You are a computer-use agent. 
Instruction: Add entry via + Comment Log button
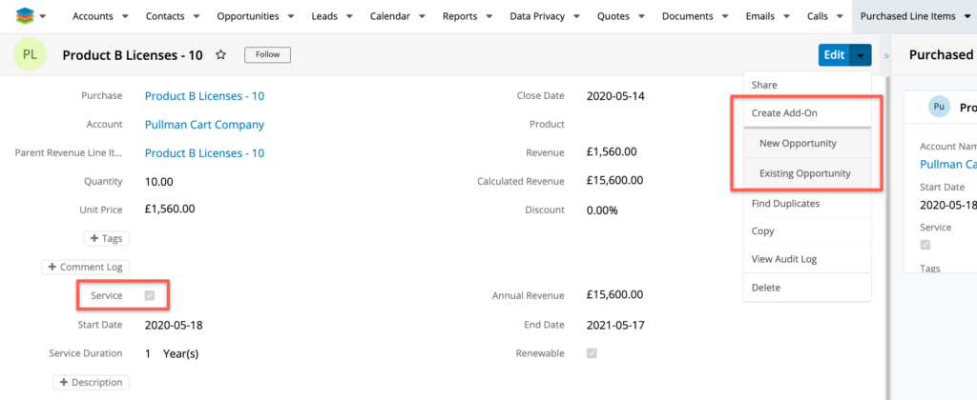click(85, 267)
